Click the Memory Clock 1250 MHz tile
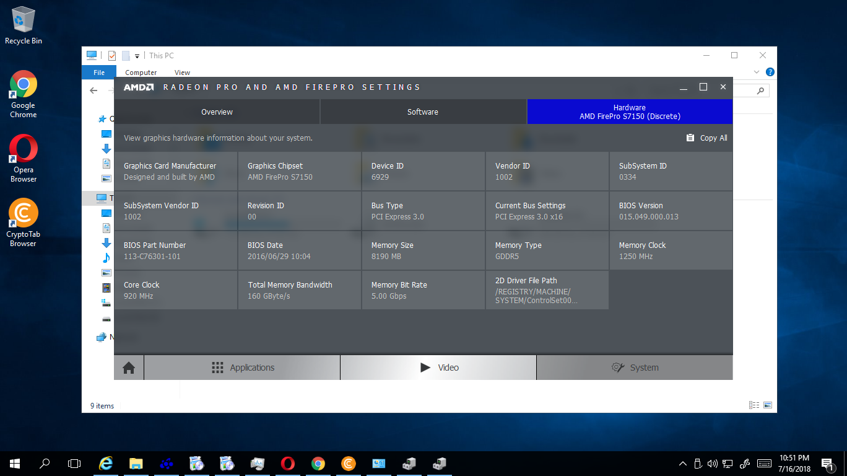Image resolution: width=847 pixels, height=476 pixels. (x=671, y=250)
